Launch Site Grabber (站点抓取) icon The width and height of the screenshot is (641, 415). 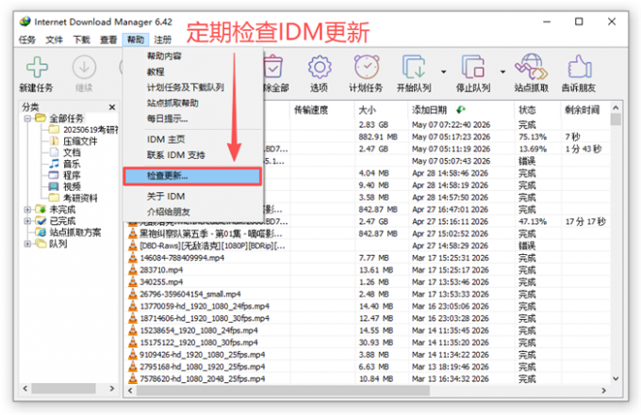(x=531, y=68)
